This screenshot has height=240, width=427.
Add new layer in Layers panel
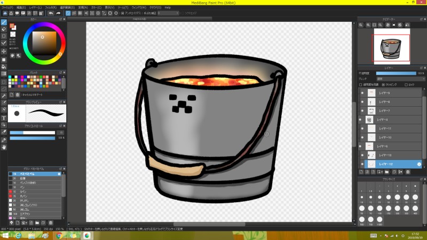click(x=361, y=172)
